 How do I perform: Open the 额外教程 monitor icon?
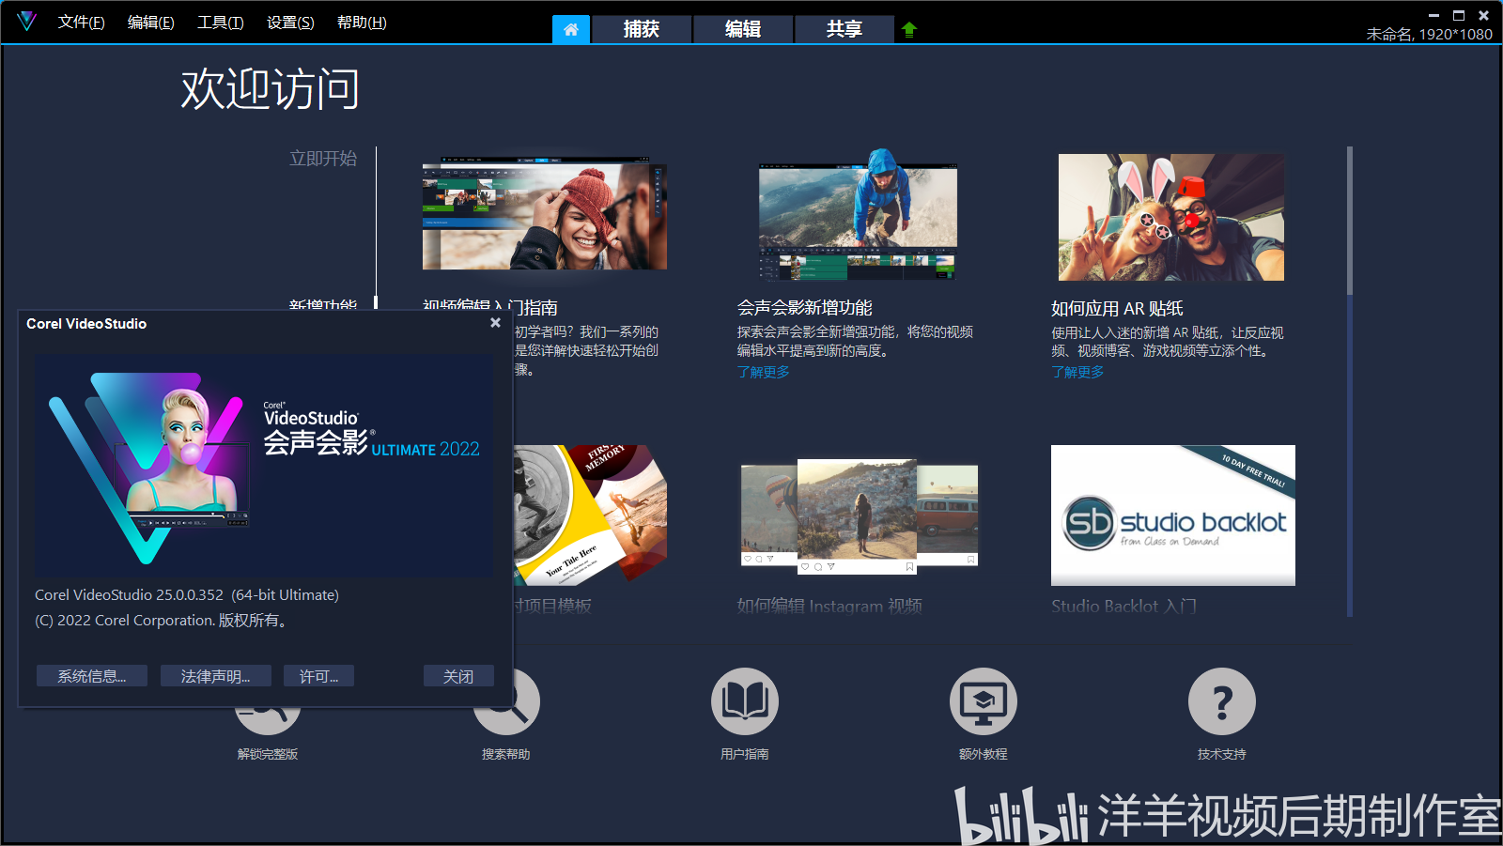[x=984, y=701]
